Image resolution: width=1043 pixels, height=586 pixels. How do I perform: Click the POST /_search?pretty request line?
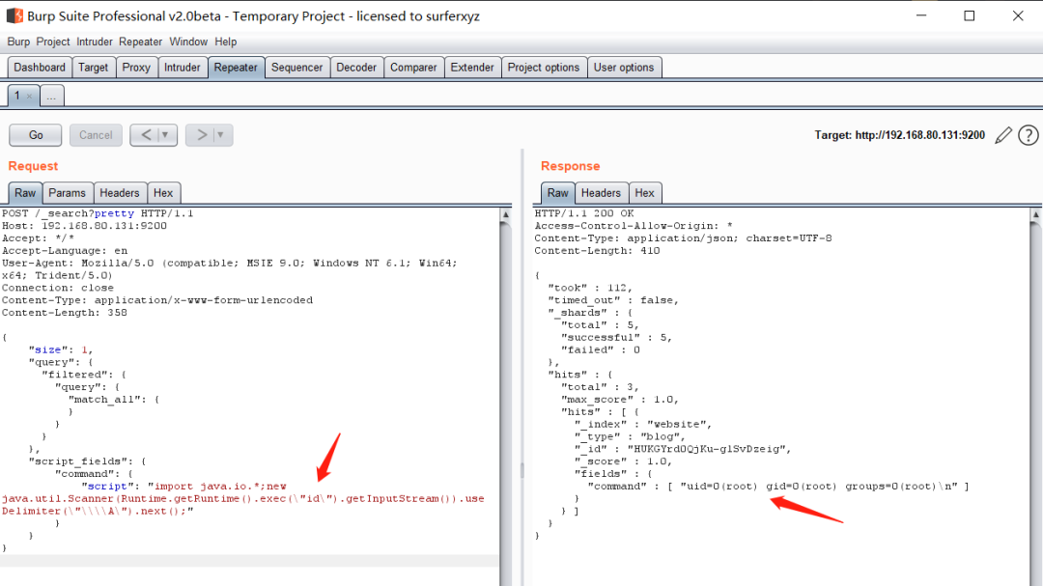coord(98,213)
